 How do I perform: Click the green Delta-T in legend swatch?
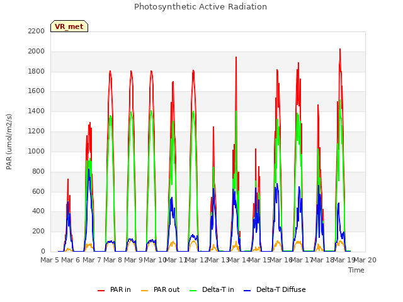(193, 291)
